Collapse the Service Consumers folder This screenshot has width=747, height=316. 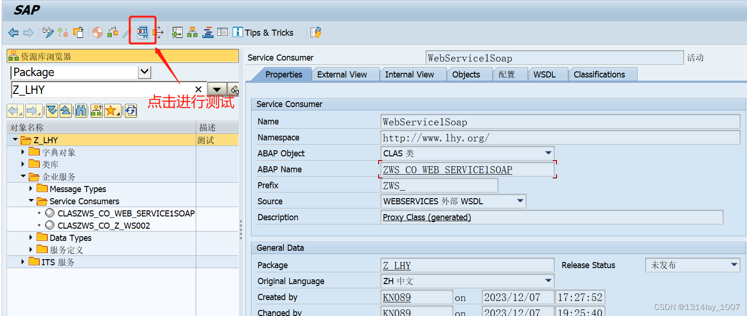pyautogui.click(x=31, y=201)
